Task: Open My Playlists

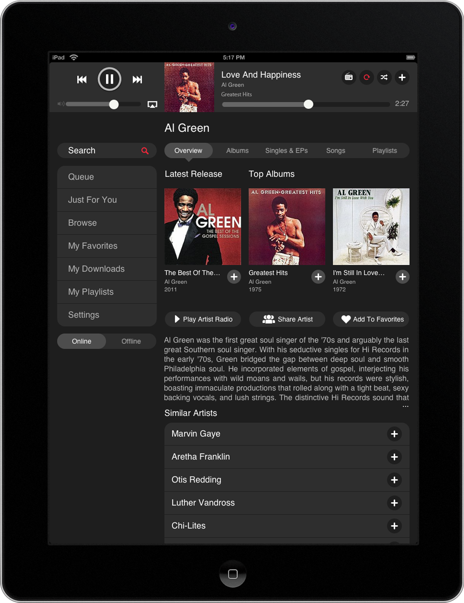Action: tap(107, 292)
